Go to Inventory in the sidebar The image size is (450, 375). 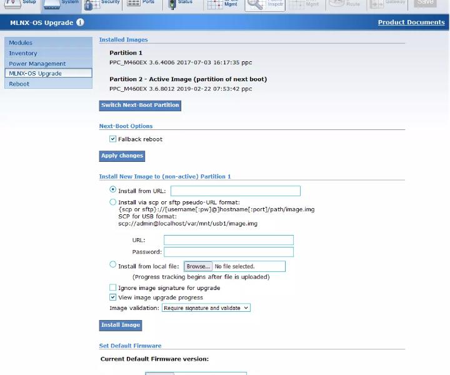coord(48,53)
